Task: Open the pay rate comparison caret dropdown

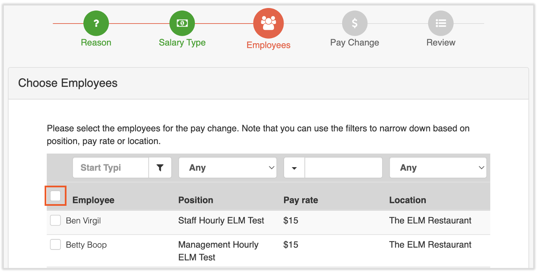Action: (x=294, y=168)
